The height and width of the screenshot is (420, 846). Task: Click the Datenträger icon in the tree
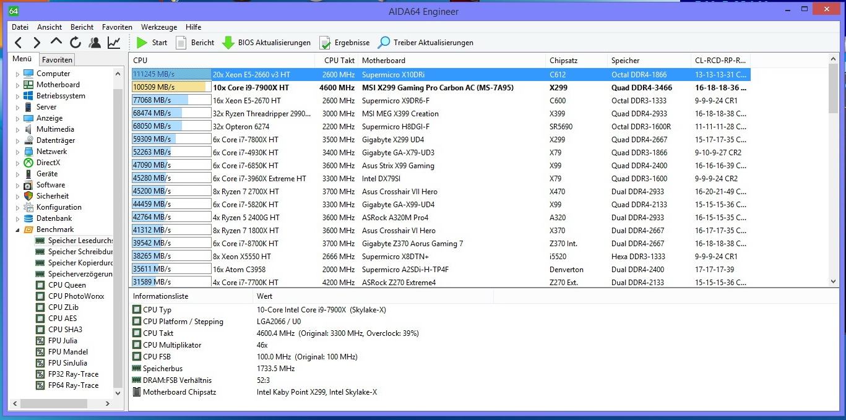click(x=28, y=140)
